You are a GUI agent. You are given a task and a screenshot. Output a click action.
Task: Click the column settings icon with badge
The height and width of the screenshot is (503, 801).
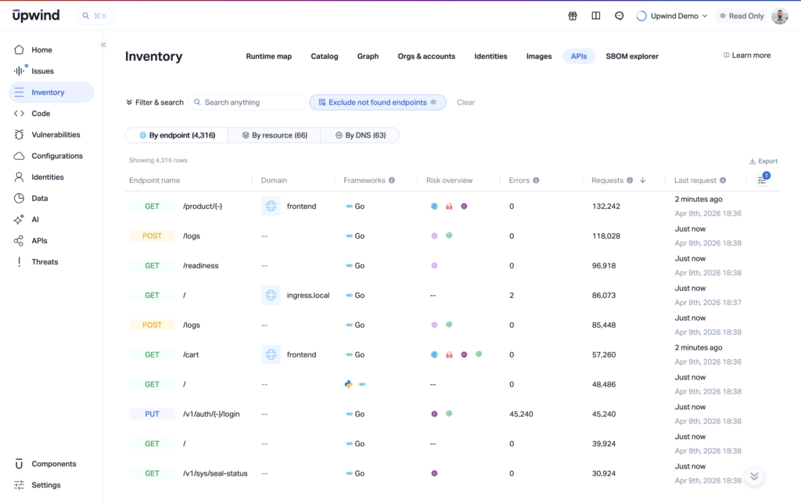point(762,181)
